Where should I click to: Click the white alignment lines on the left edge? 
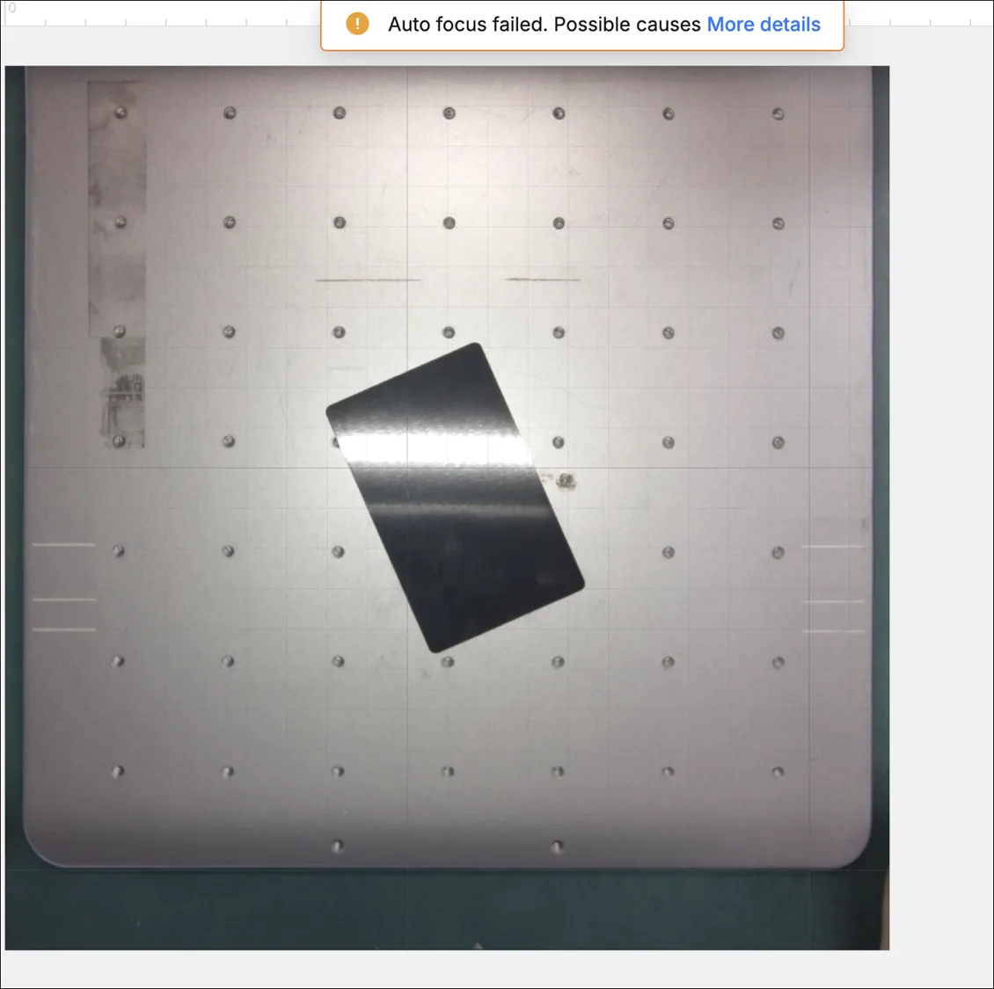point(64,586)
